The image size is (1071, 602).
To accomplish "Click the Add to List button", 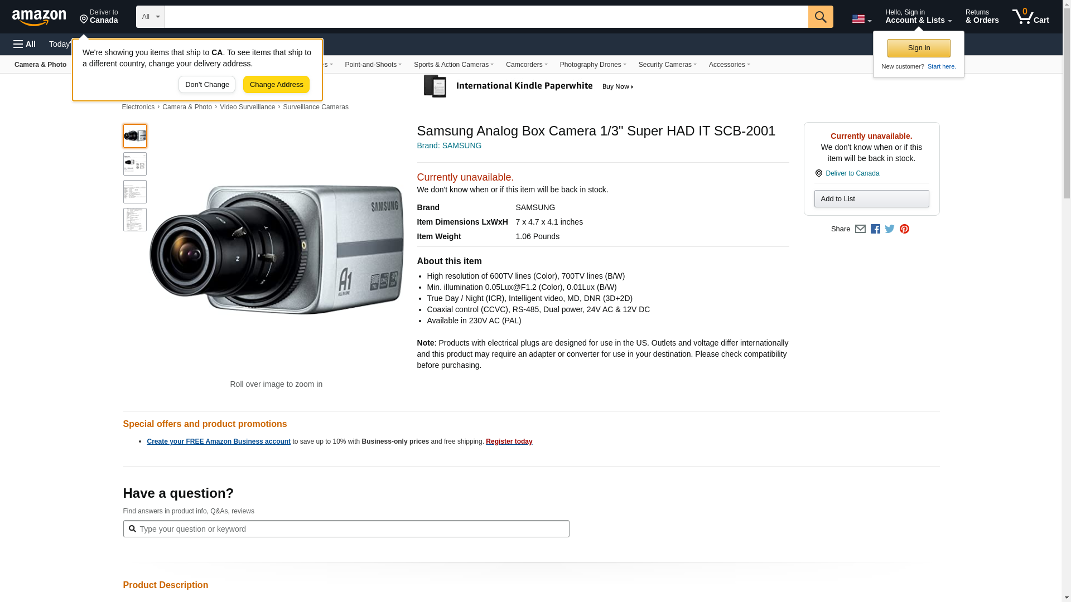I will [x=871, y=199].
